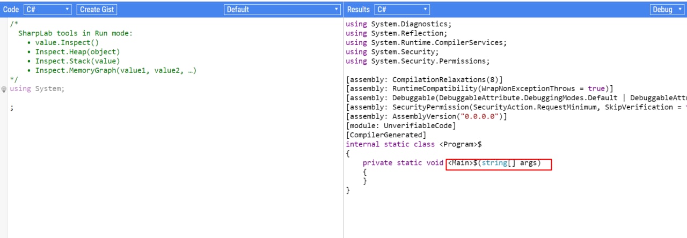The image size is (687, 238).
Task: Click the Debuggable assembly attribute line
Action: [x=516, y=98]
